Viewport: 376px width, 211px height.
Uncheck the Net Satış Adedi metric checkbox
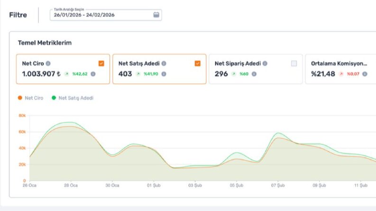[x=198, y=63]
